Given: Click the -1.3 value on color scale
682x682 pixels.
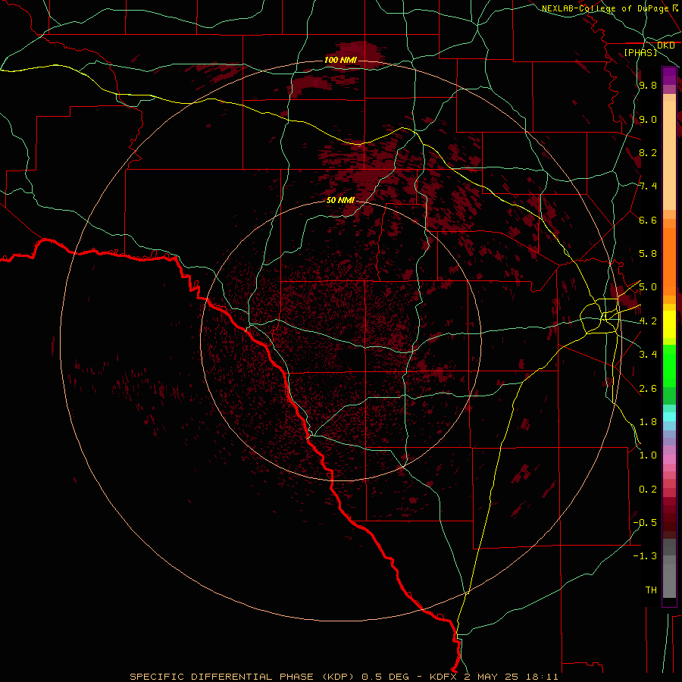Looking at the screenshot, I should (x=645, y=556).
